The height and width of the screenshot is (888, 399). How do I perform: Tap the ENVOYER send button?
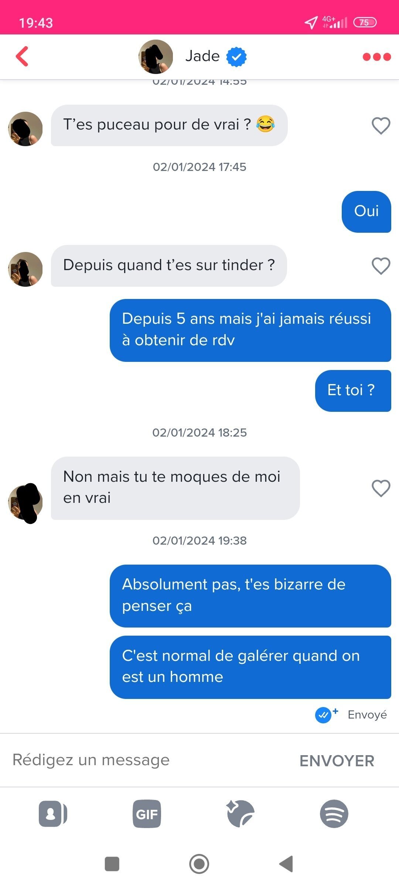click(x=337, y=761)
